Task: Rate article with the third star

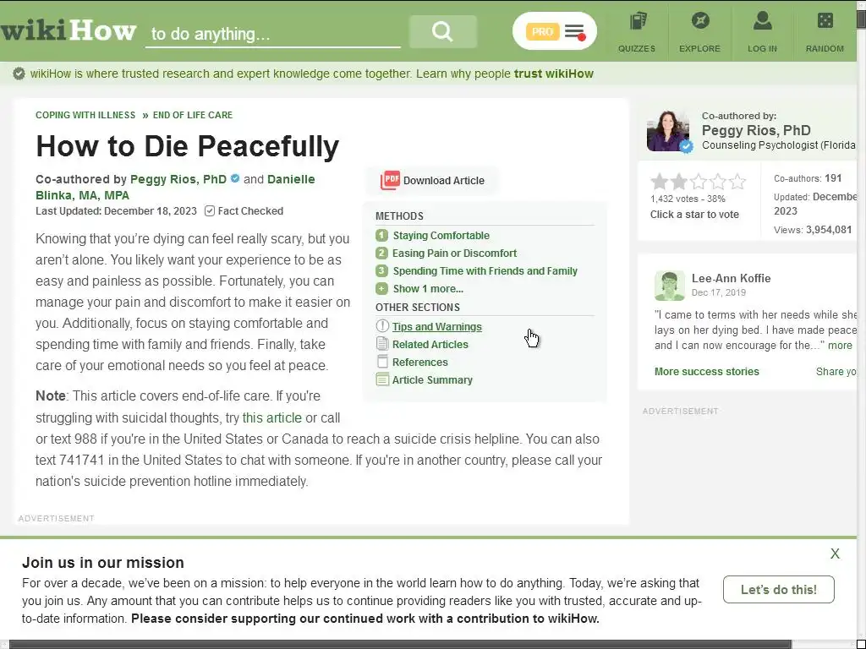Action: (x=699, y=182)
